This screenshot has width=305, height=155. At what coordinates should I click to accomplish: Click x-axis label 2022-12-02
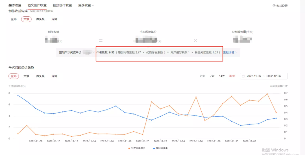coord(250,141)
